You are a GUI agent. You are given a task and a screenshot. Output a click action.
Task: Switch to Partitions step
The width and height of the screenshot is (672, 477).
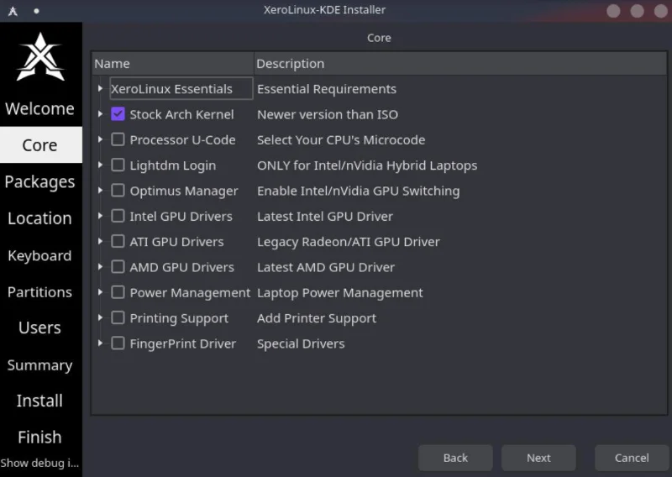pyautogui.click(x=39, y=292)
